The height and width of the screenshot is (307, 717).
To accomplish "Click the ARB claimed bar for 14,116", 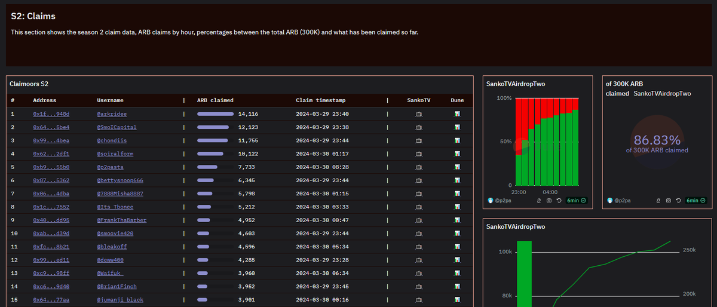I will point(216,113).
